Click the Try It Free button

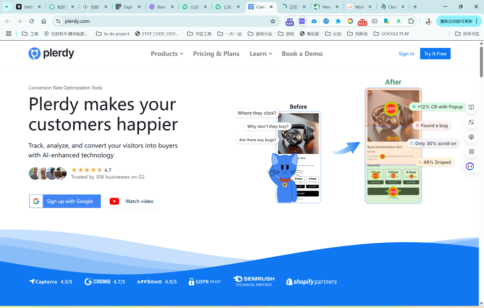(435, 54)
